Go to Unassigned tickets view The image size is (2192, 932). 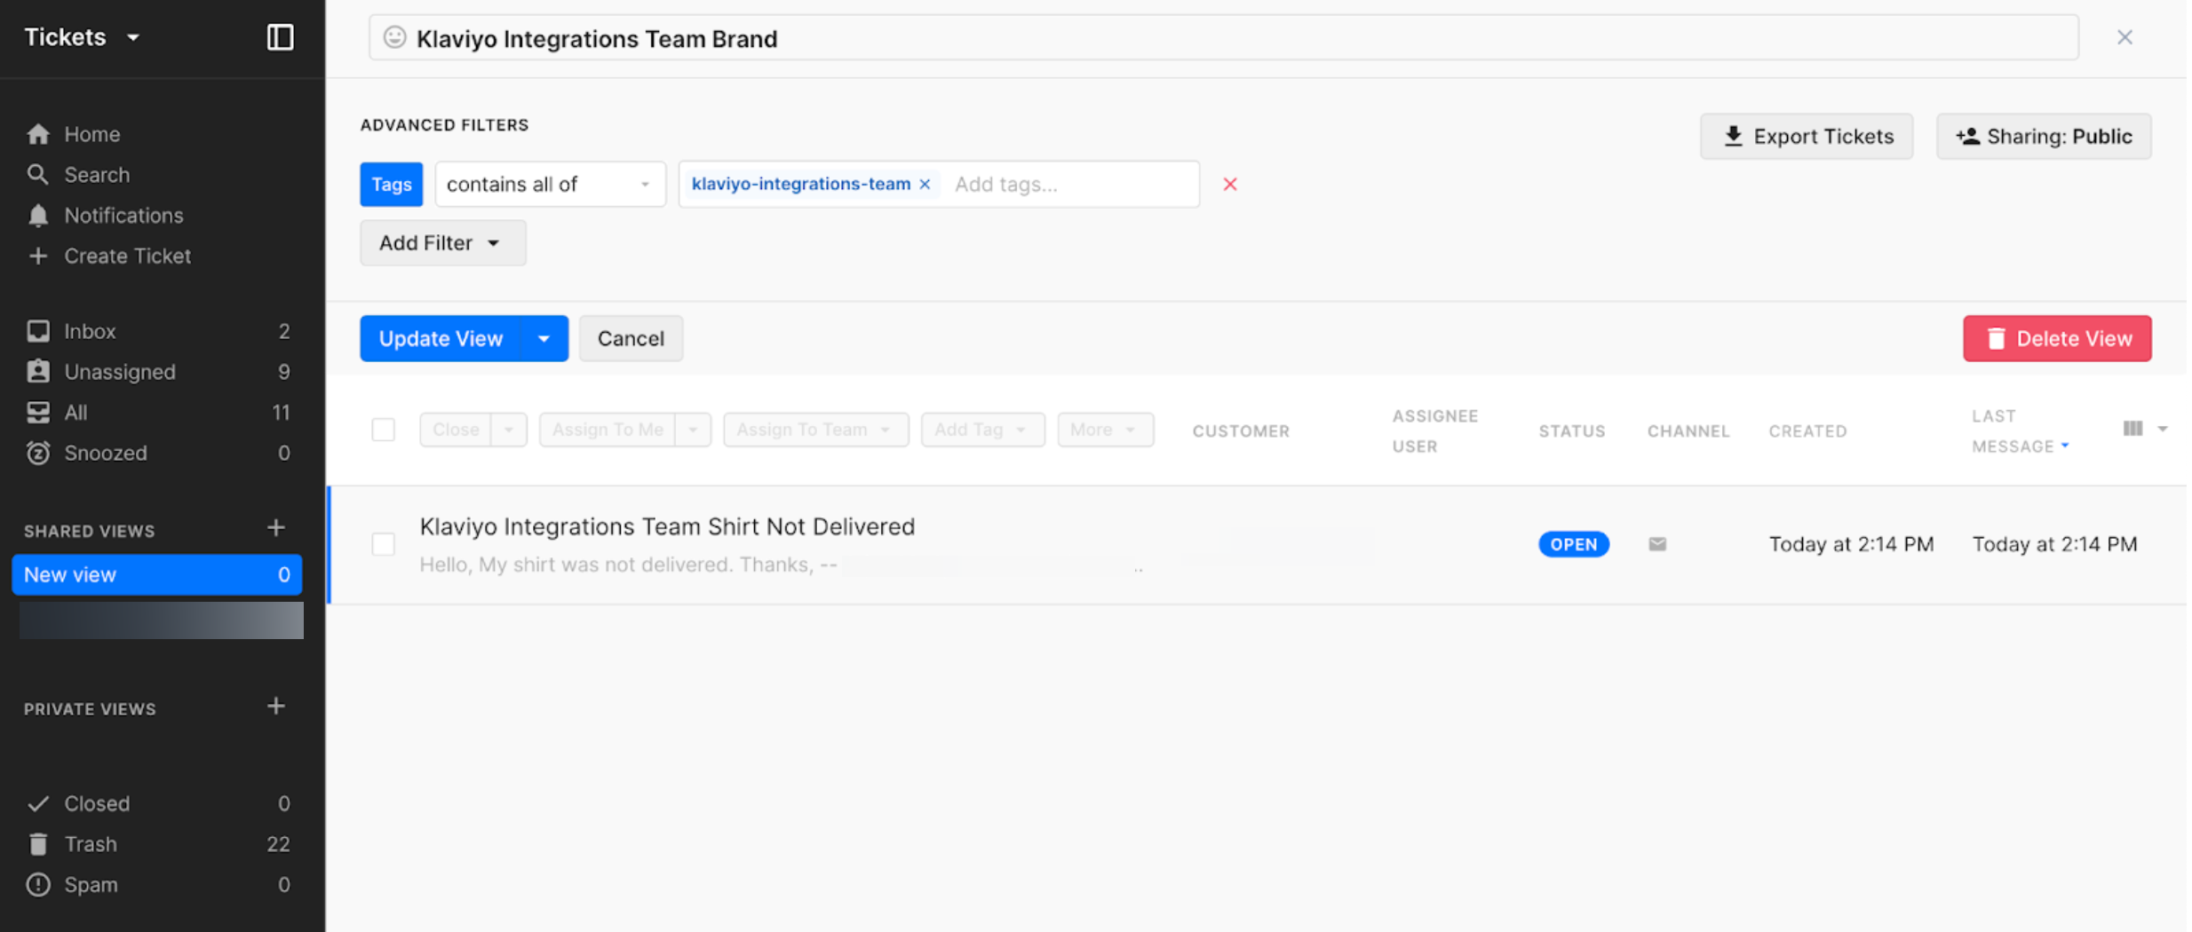pyautogui.click(x=120, y=372)
